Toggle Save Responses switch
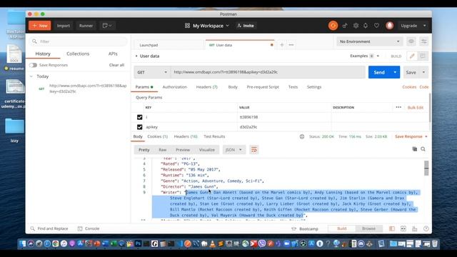Viewport: 457px width, 257px height. tap(33, 65)
